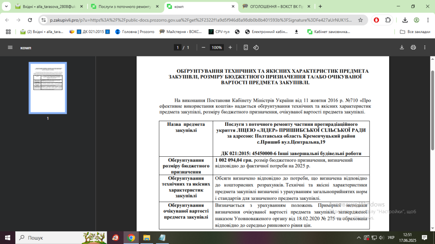Close the Вхідні alla_tarasova mail tab
The width and height of the screenshot is (435, 244).
[82, 6]
